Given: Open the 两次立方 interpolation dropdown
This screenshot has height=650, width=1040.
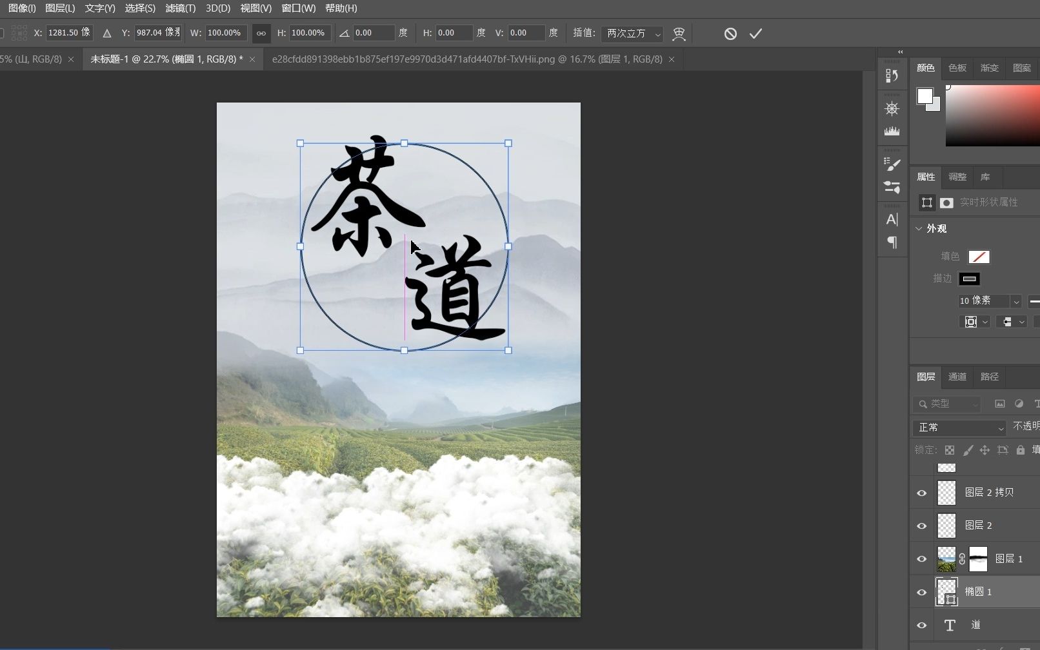Looking at the screenshot, I should tap(631, 34).
